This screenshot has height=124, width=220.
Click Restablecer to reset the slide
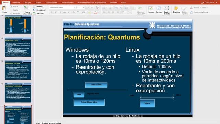click(40, 10)
